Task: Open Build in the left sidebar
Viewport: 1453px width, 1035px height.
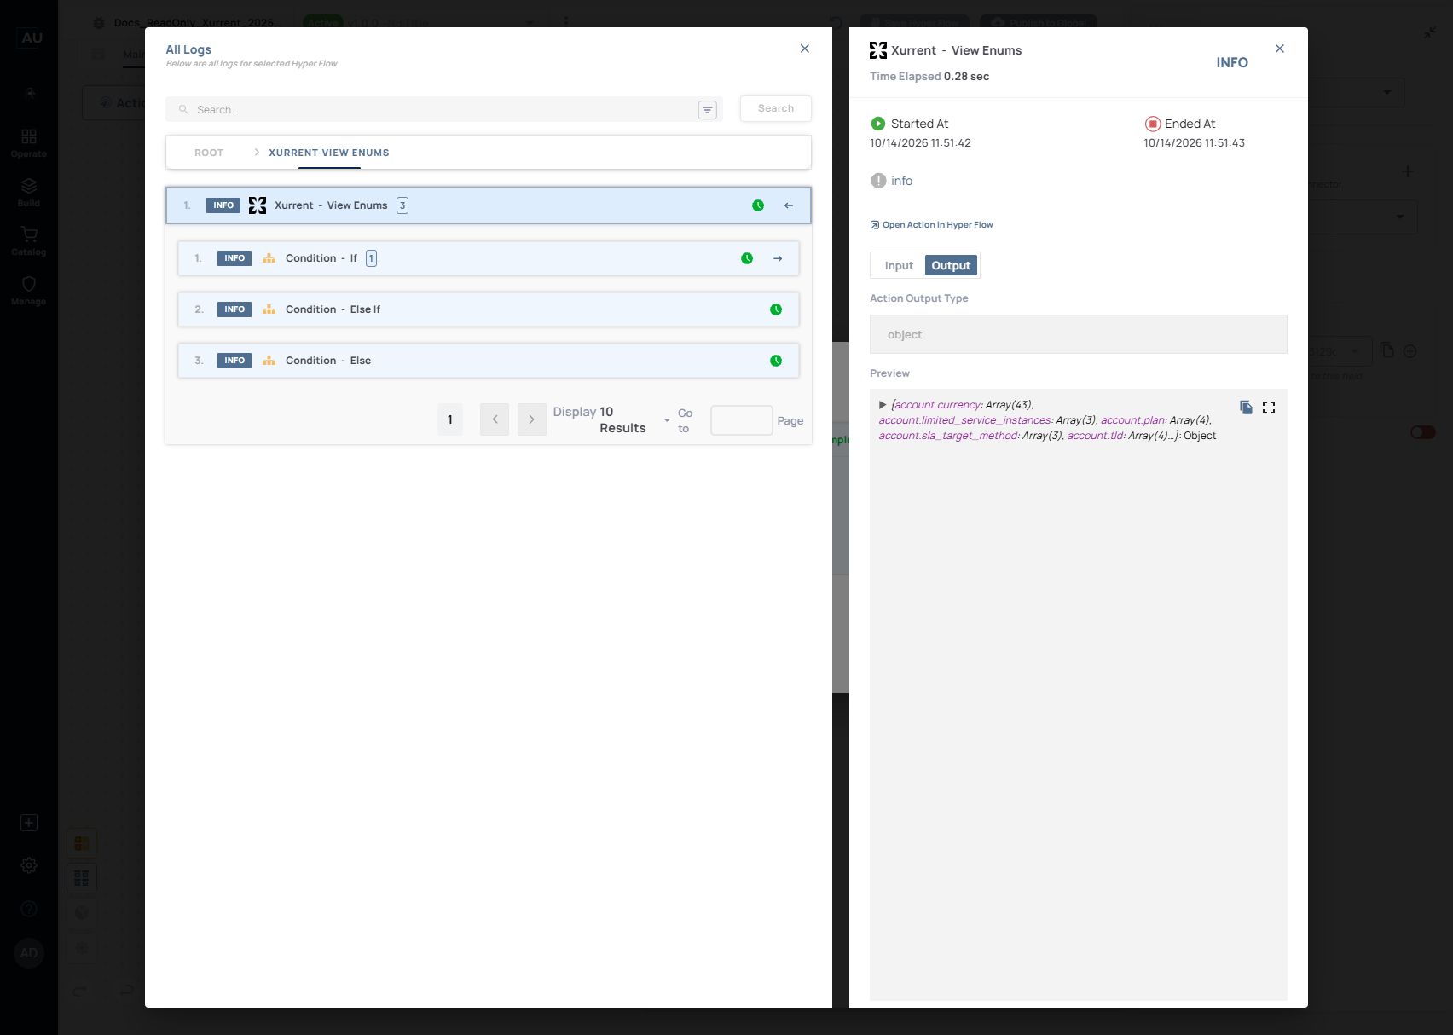Action: (x=29, y=193)
